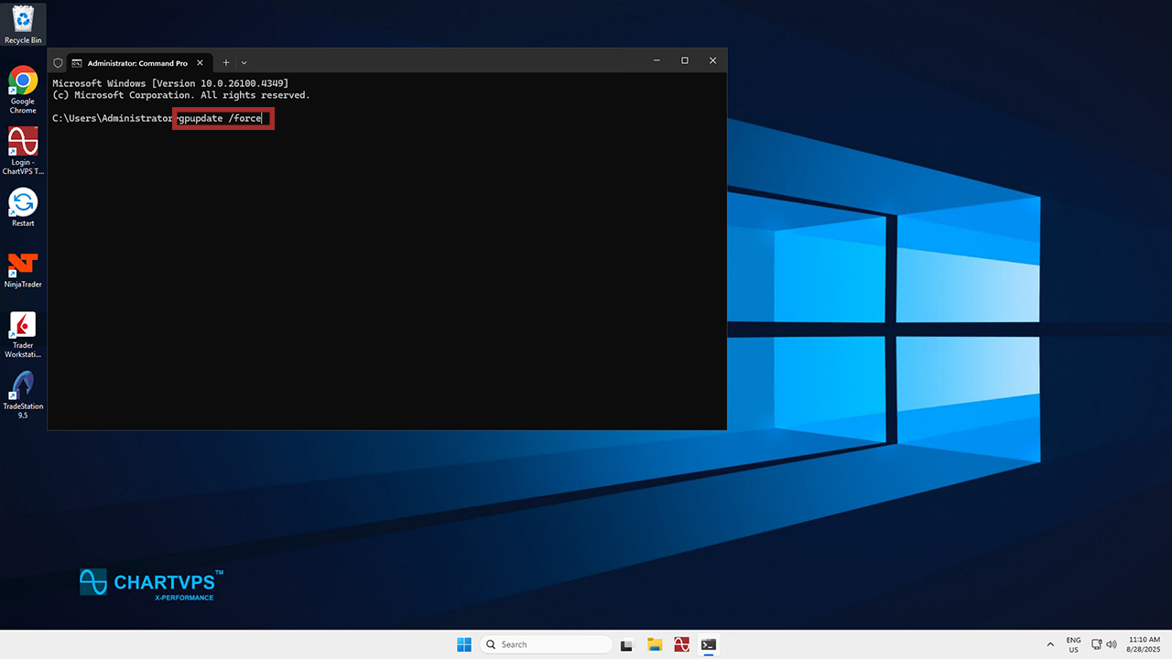Select the TradeStation 9.5 desktop icon

pos(23,387)
